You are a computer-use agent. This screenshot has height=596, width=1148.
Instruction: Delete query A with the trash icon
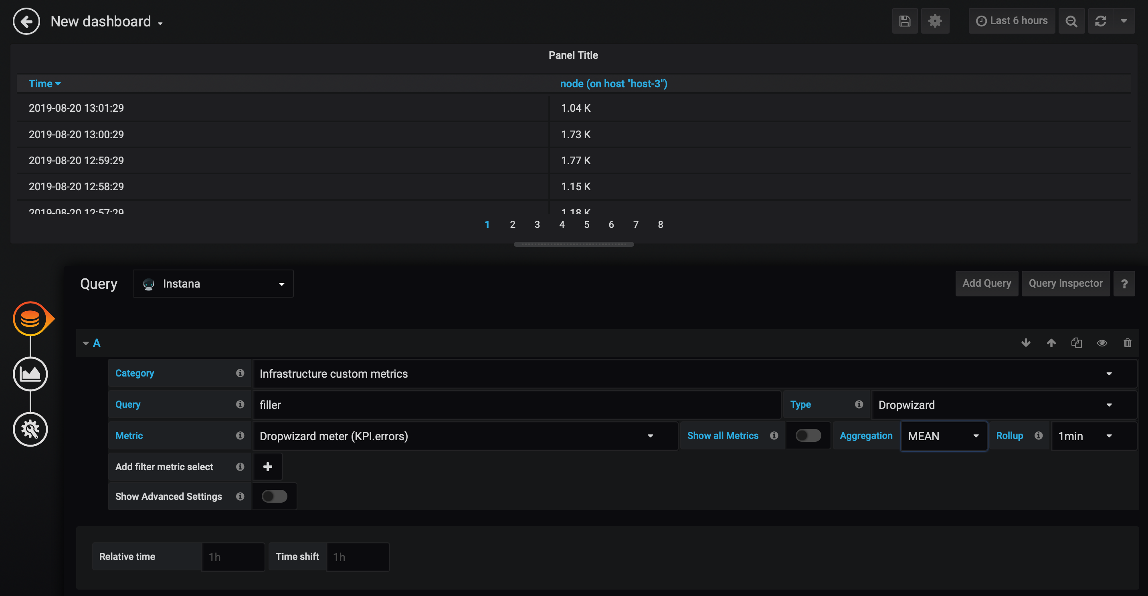coord(1127,342)
